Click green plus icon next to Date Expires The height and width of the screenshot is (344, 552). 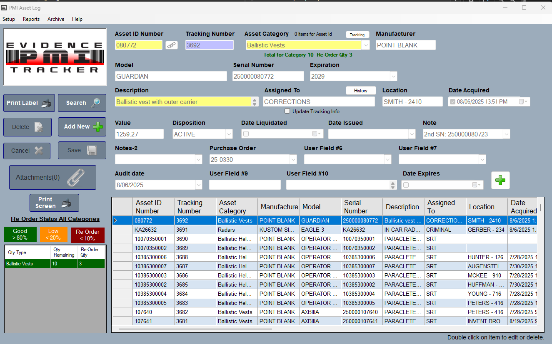click(500, 180)
